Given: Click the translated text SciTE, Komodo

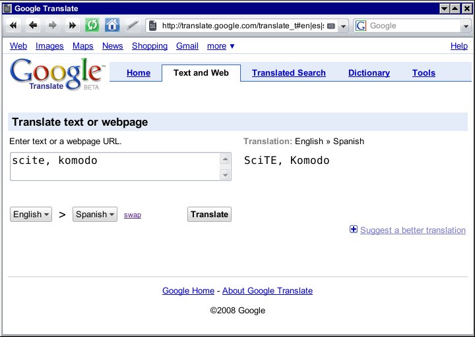Looking at the screenshot, I should tap(286, 161).
